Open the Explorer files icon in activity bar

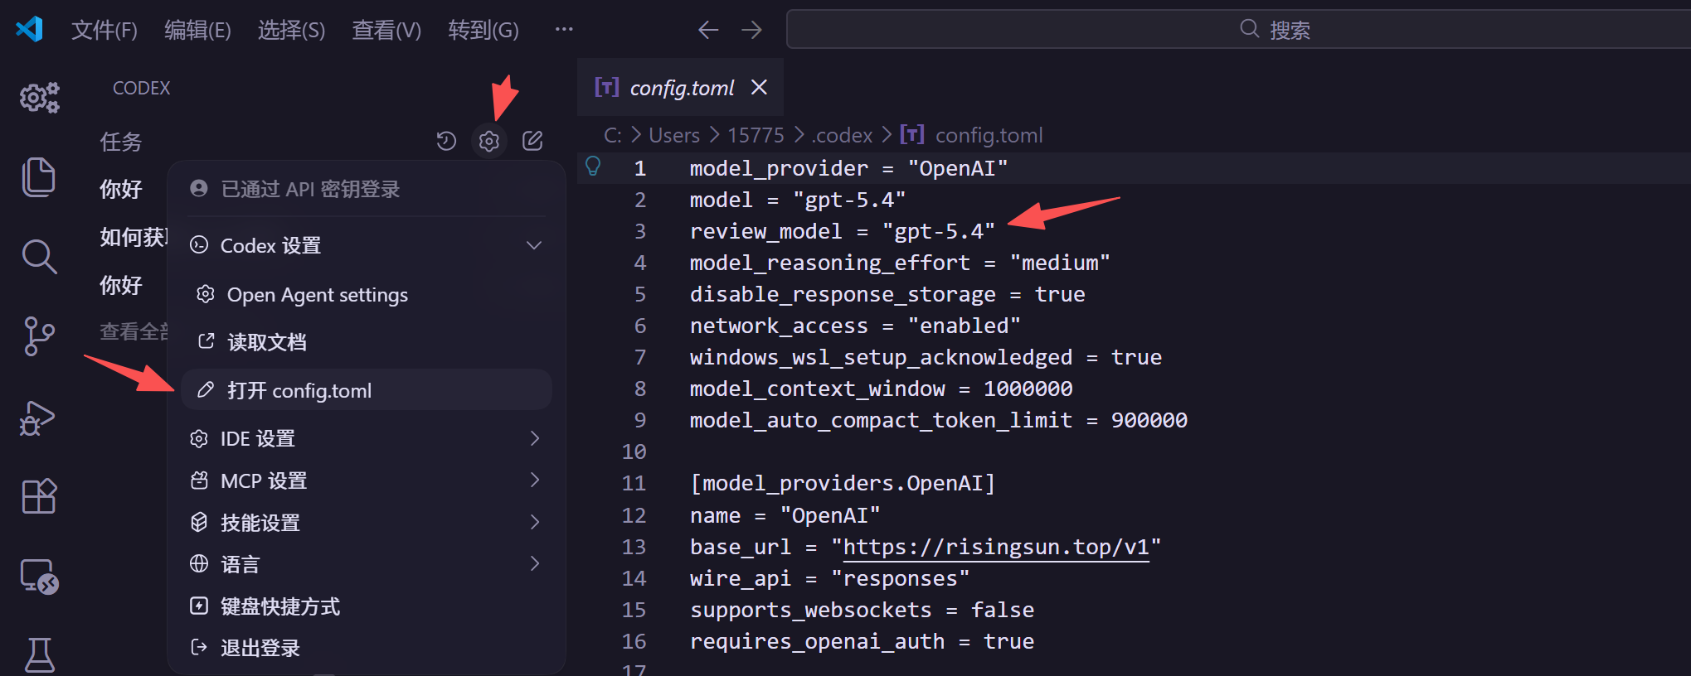pos(38,177)
